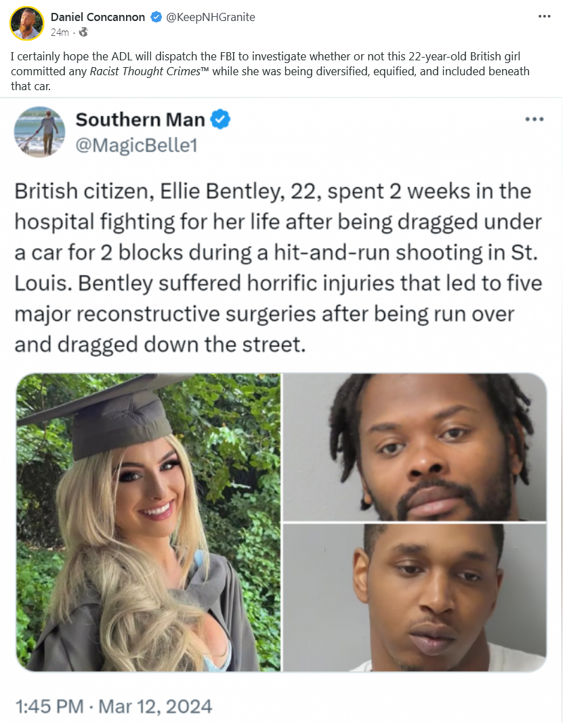Click Daniel's post text mentioning the ADL

coord(270,71)
